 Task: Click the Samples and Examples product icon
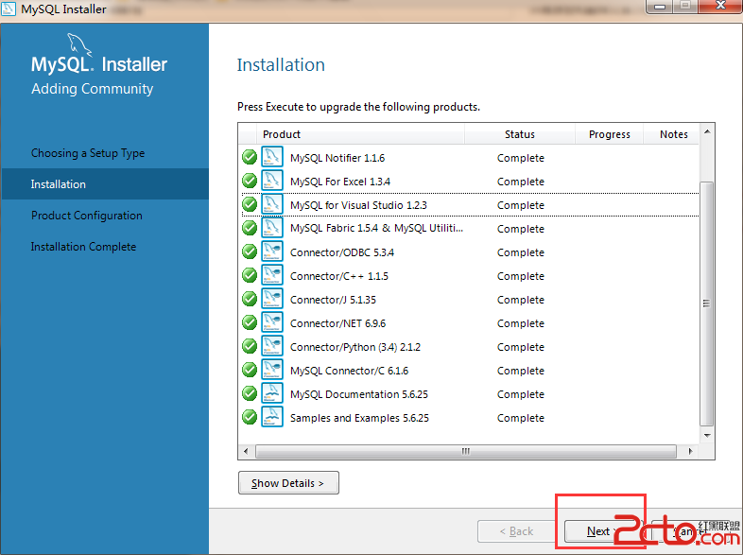coord(272,417)
